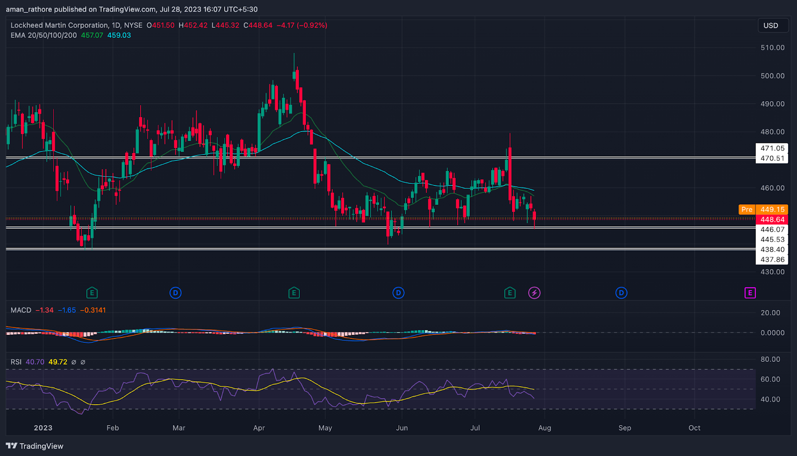The image size is (797, 456).
Task: Select the 446.07 horizontal line price label
Action: pos(772,229)
